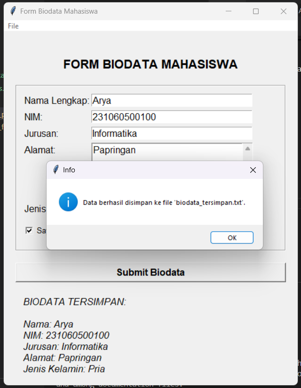Select the Jurusan text field

tap(172, 133)
